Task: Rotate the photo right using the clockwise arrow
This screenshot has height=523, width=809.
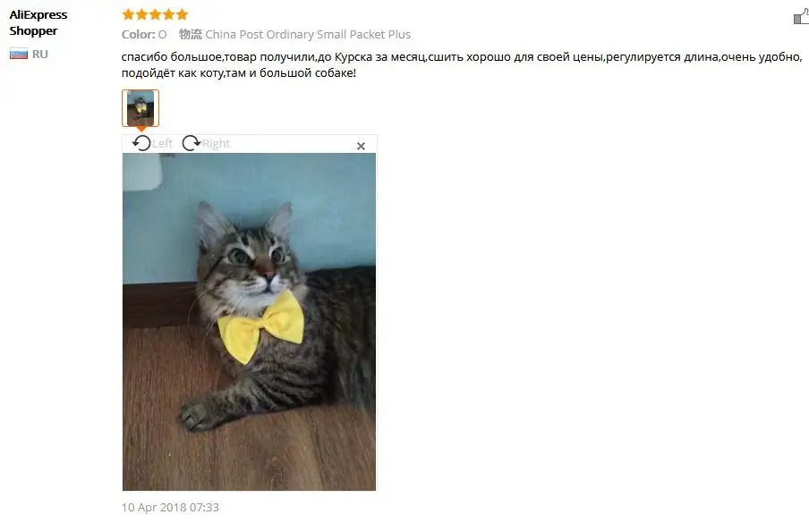Action: pos(192,143)
